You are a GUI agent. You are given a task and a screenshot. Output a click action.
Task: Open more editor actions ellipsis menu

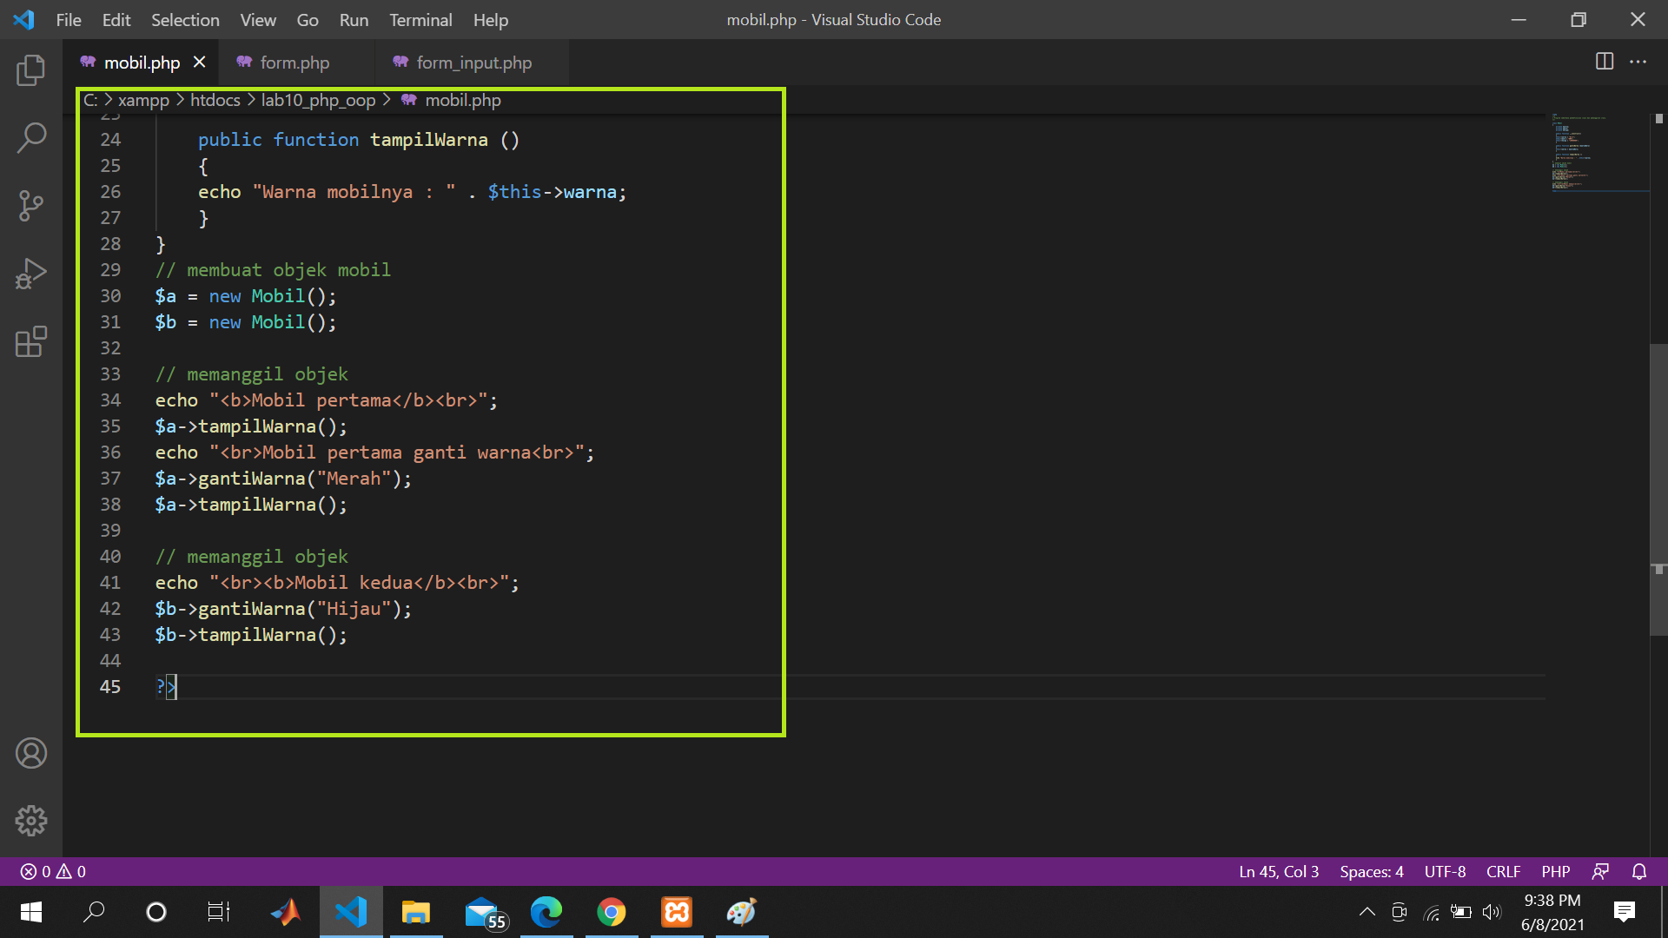click(x=1640, y=62)
